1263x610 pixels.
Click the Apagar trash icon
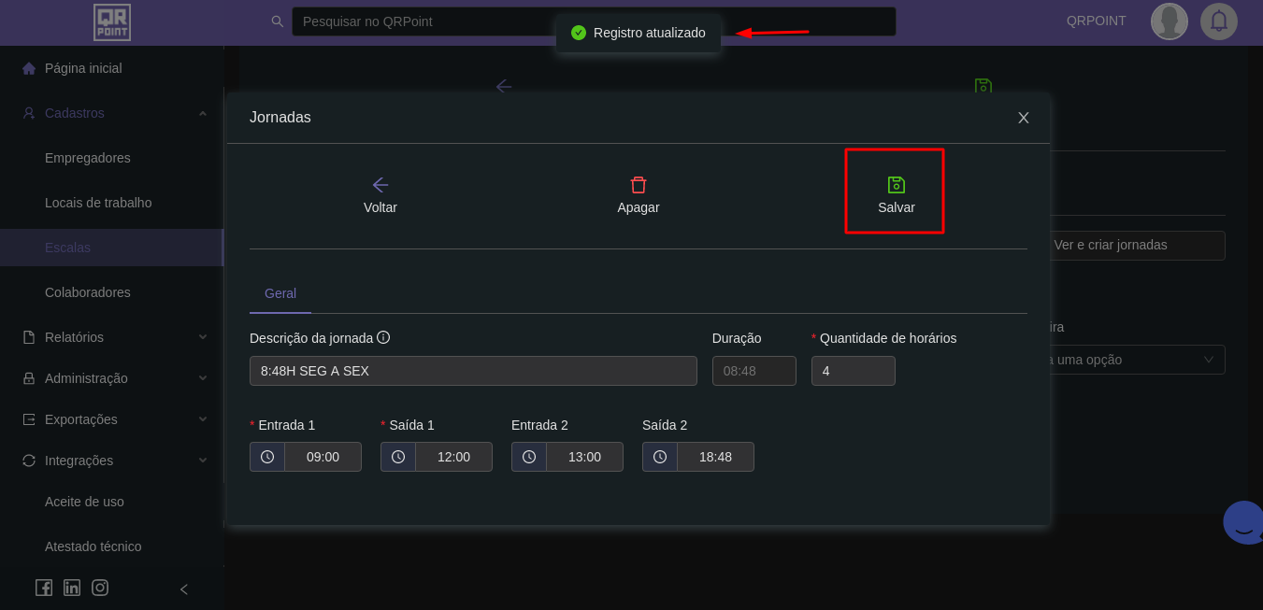(x=639, y=185)
